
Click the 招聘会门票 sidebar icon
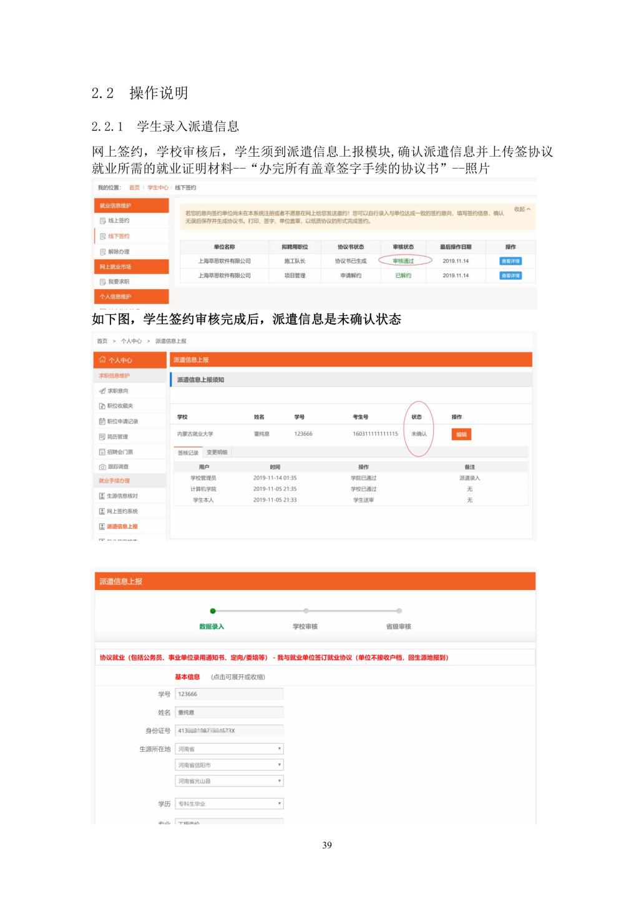pyautogui.click(x=102, y=452)
